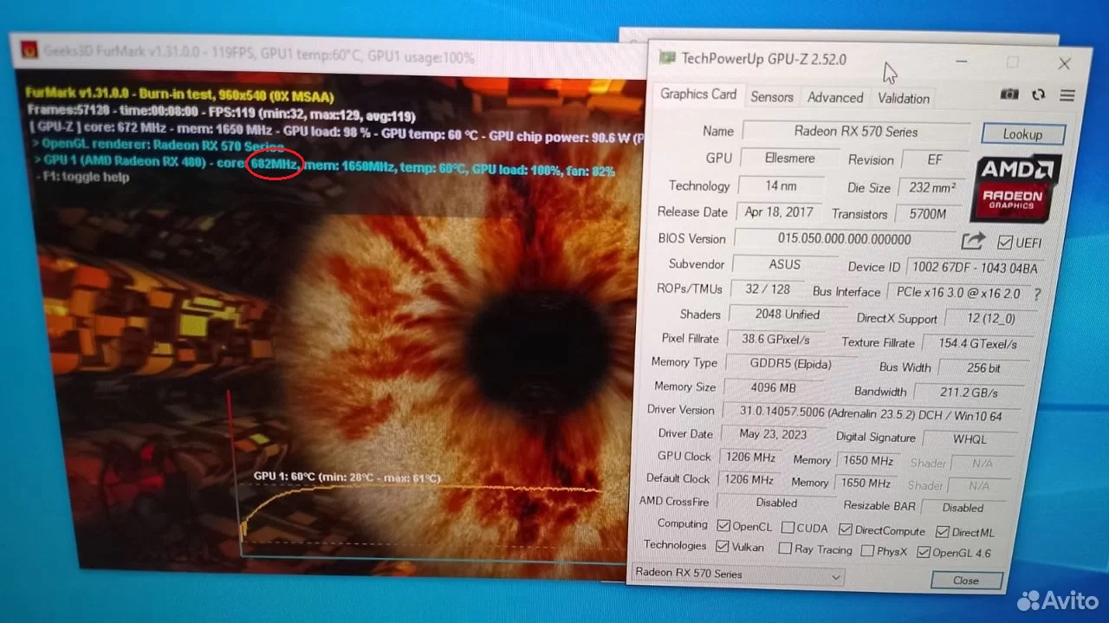
Task: Click the Subvendor field showing ASUS
Action: pyautogui.click(x=784, y=264)
